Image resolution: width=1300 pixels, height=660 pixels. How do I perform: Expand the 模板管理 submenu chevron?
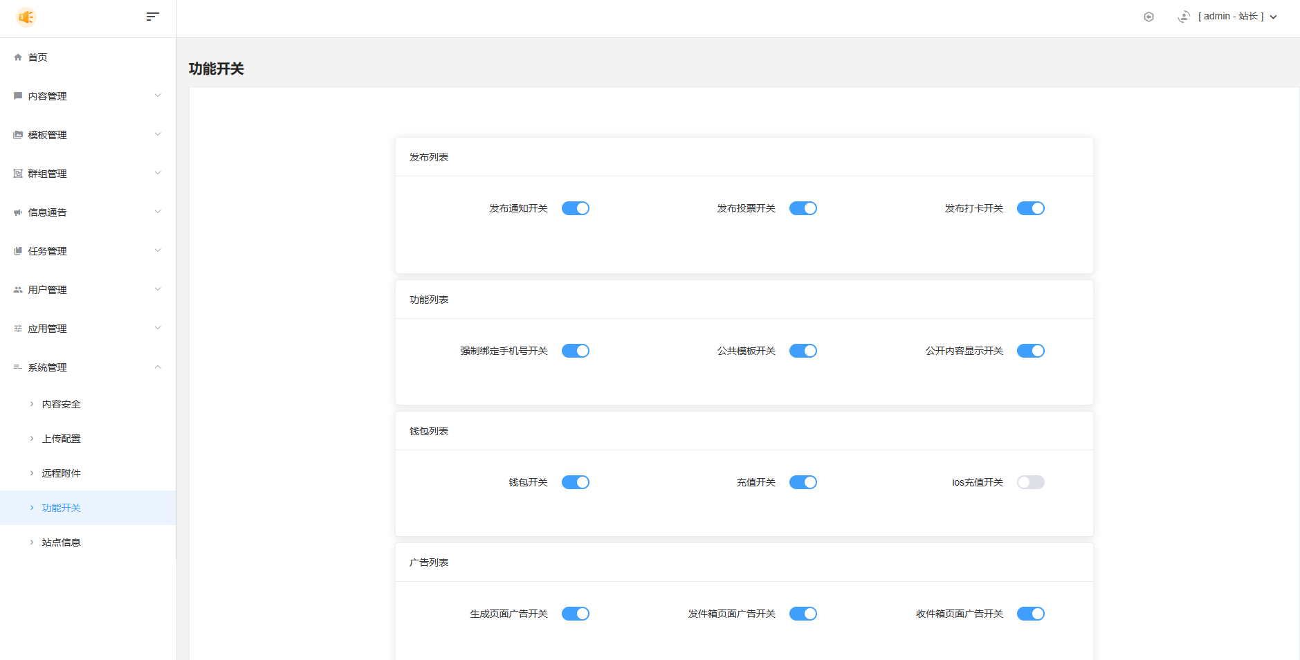click(x=158, y=135)
